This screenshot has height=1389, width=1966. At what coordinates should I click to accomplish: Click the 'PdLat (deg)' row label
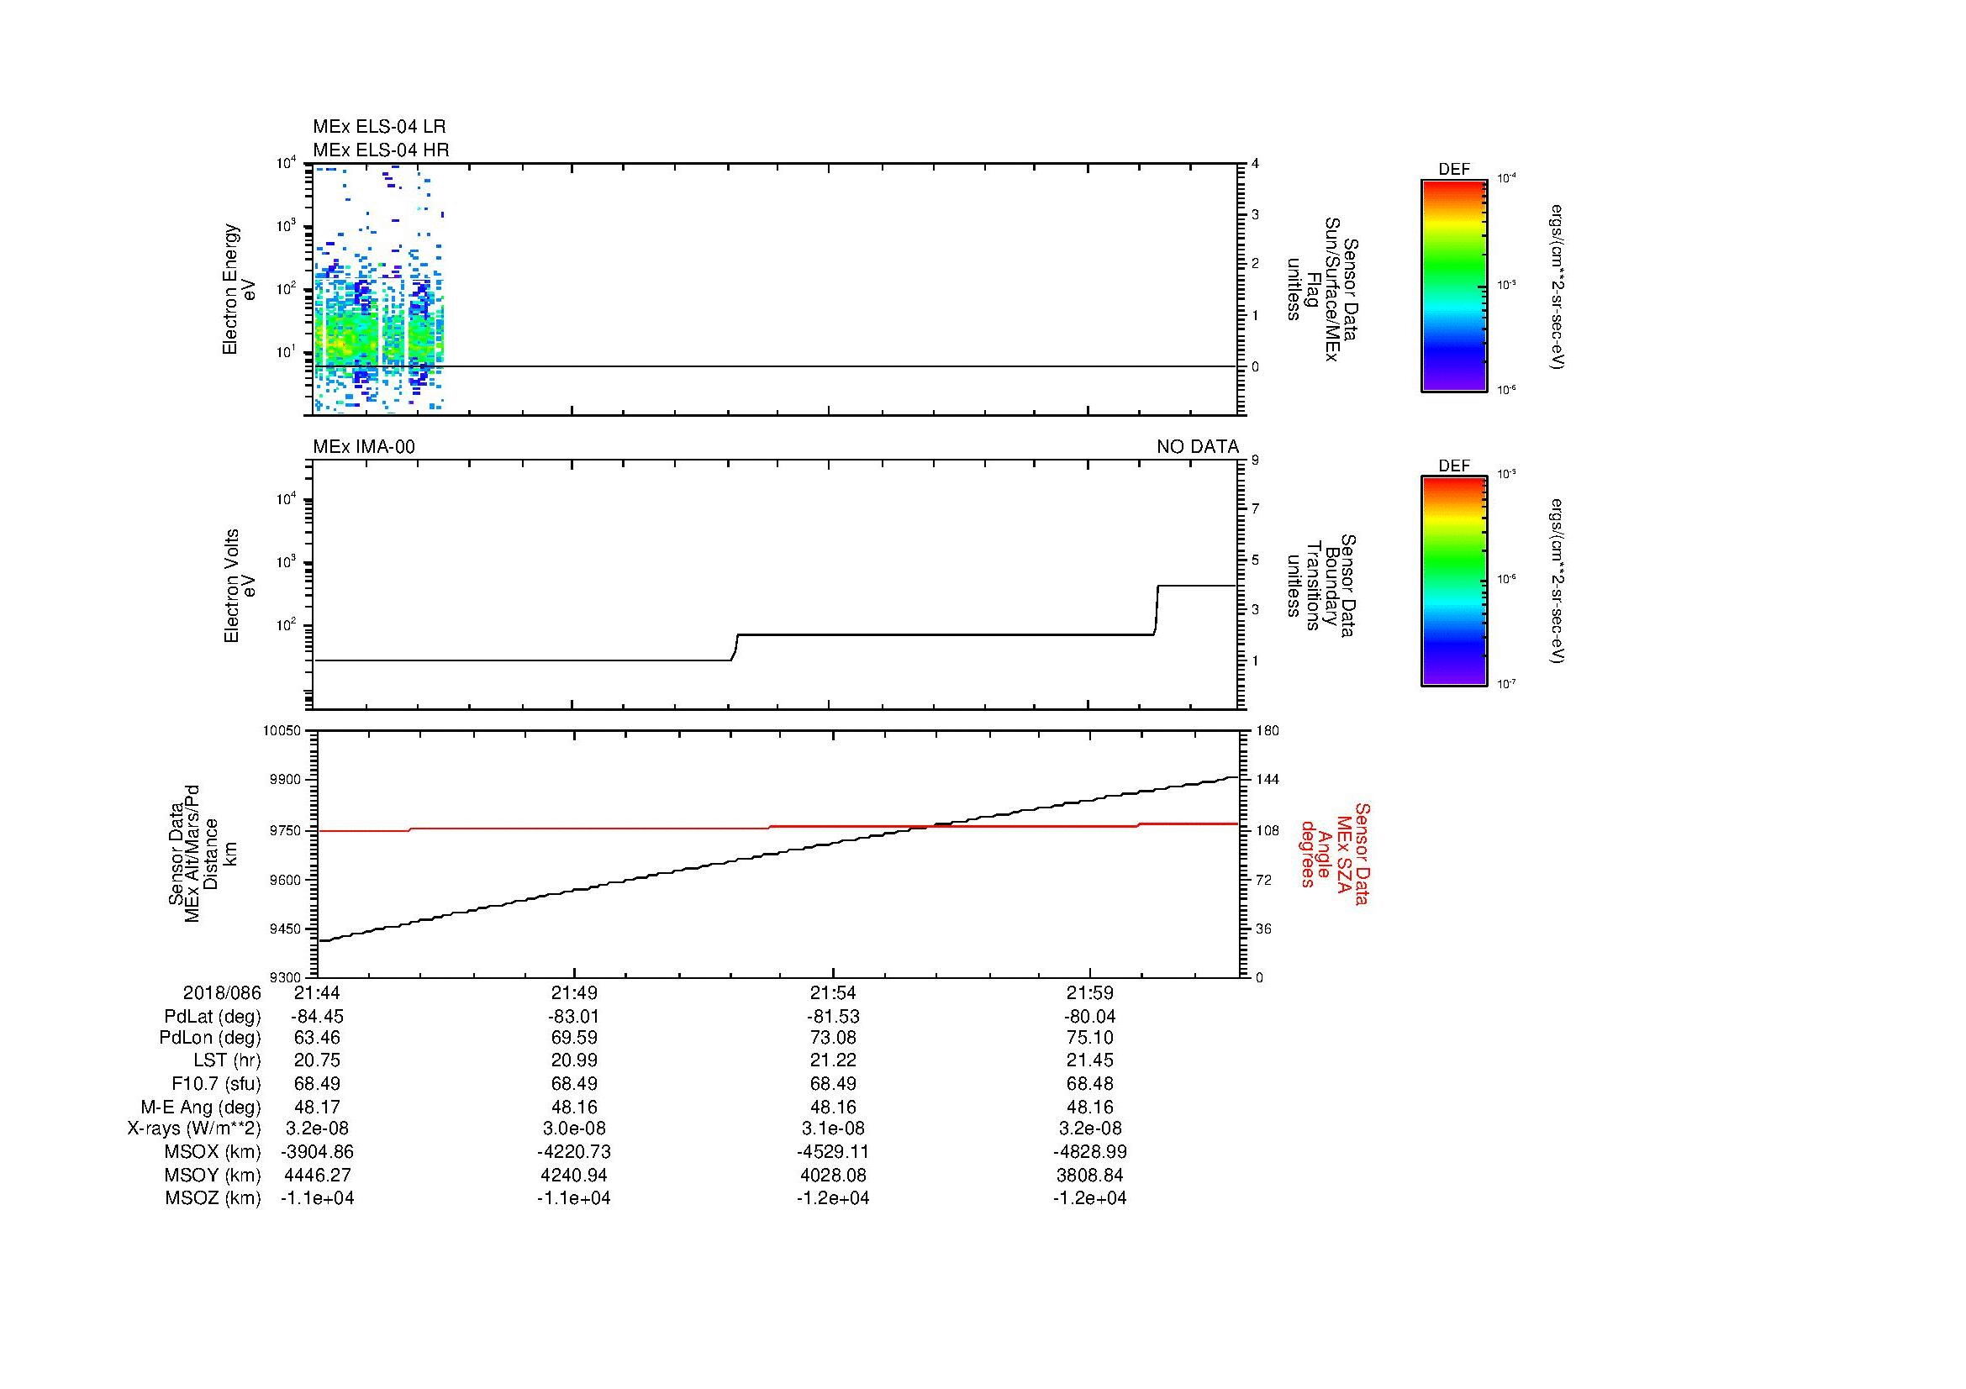[x=213, y=1017]
